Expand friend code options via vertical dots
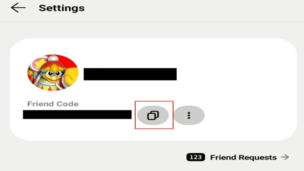The height and width of the screenshot is (171, 304). pos(189,115)
